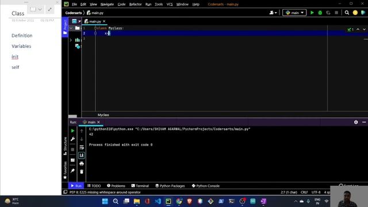Close the main Run tab
The width and height of the screenshot is (368, 207).
[98, 122]
